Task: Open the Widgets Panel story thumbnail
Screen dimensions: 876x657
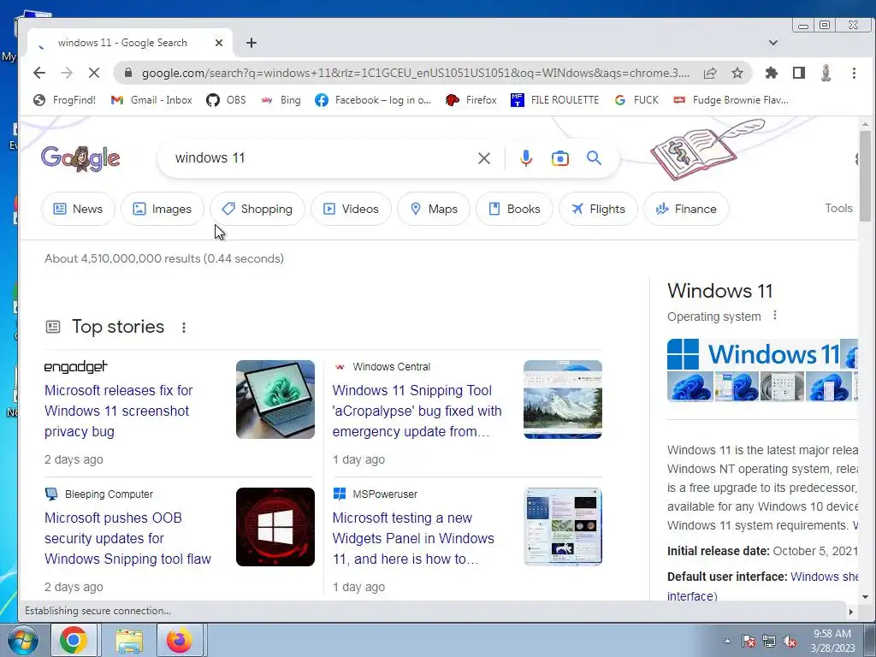Action: point(563,527)
